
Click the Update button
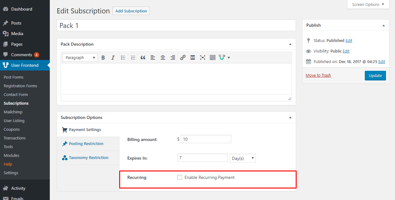point(375,75)
